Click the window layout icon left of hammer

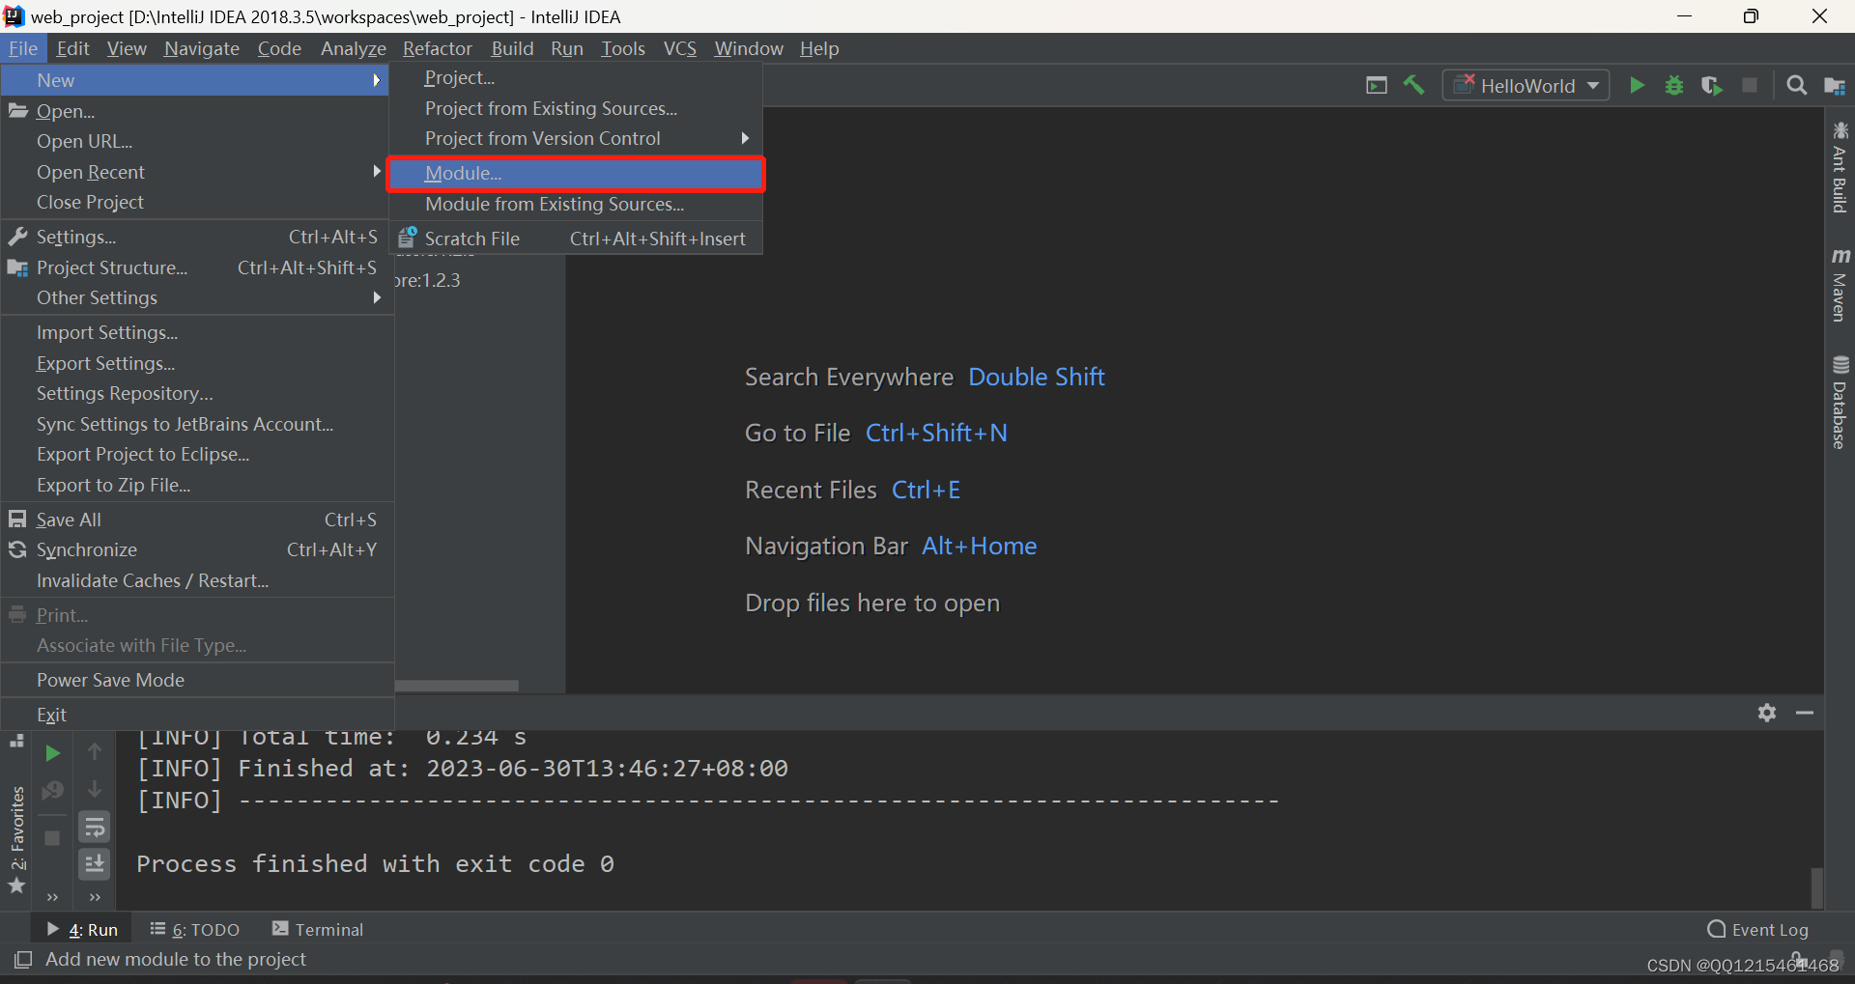(1377, 86)
